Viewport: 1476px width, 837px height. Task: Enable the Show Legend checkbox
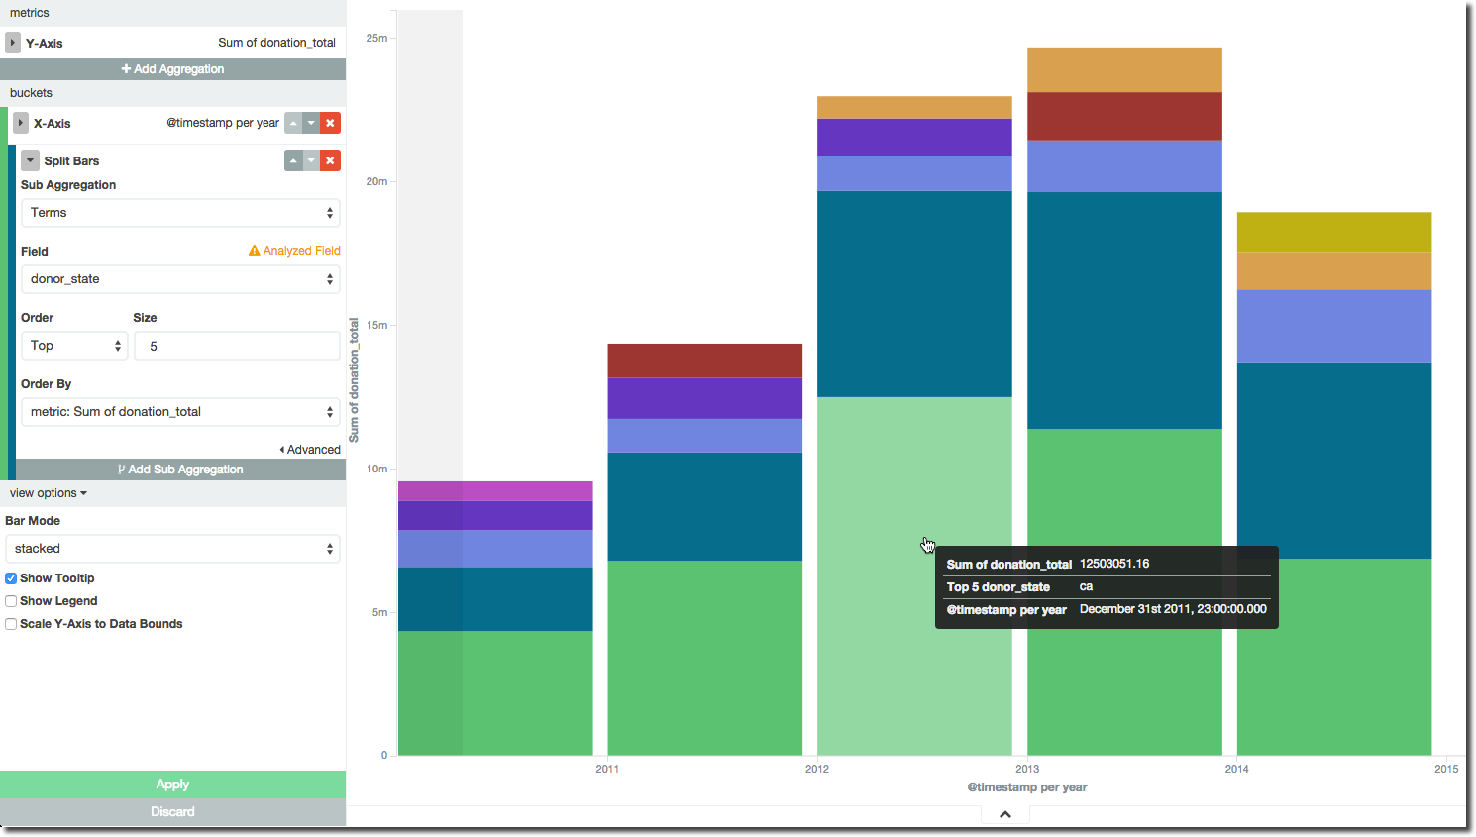coord(11,601)
